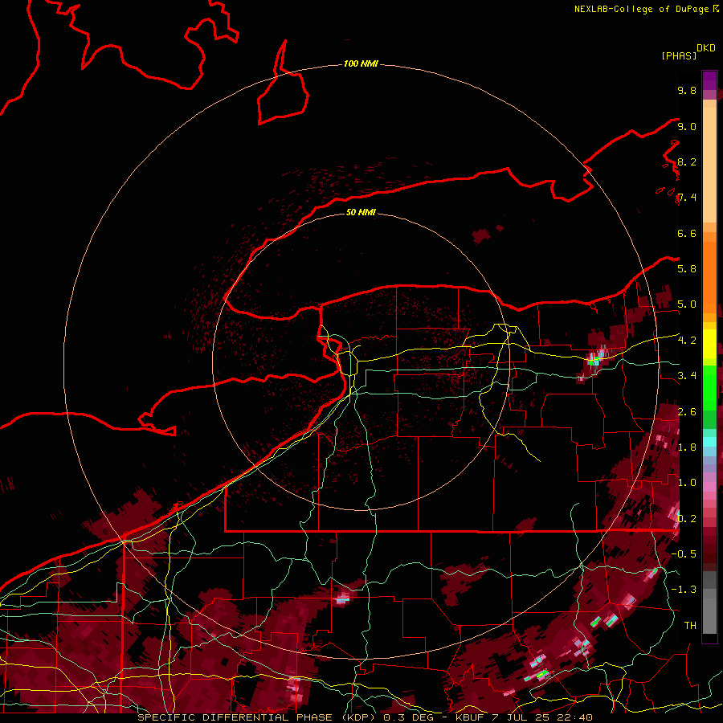The image size is (723, 723).
Task: Click the 1.0 value on the color scale
Action: (687, 482)
